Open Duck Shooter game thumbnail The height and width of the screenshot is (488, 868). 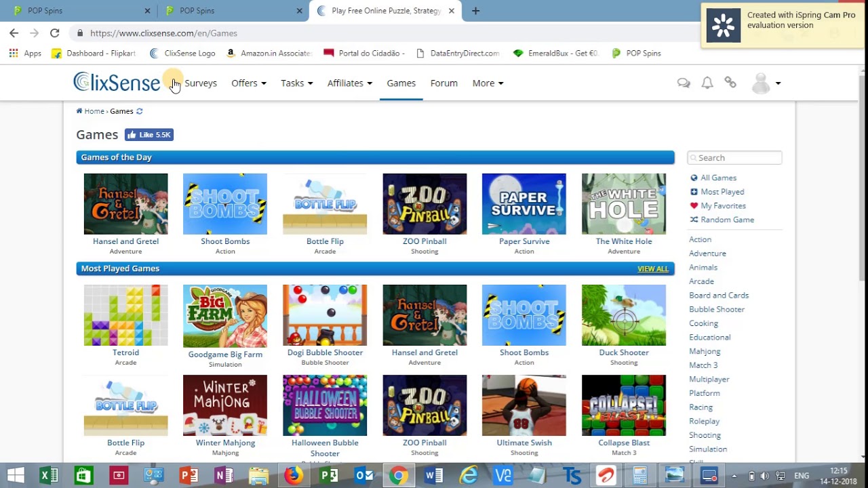[x=624, y=315]
